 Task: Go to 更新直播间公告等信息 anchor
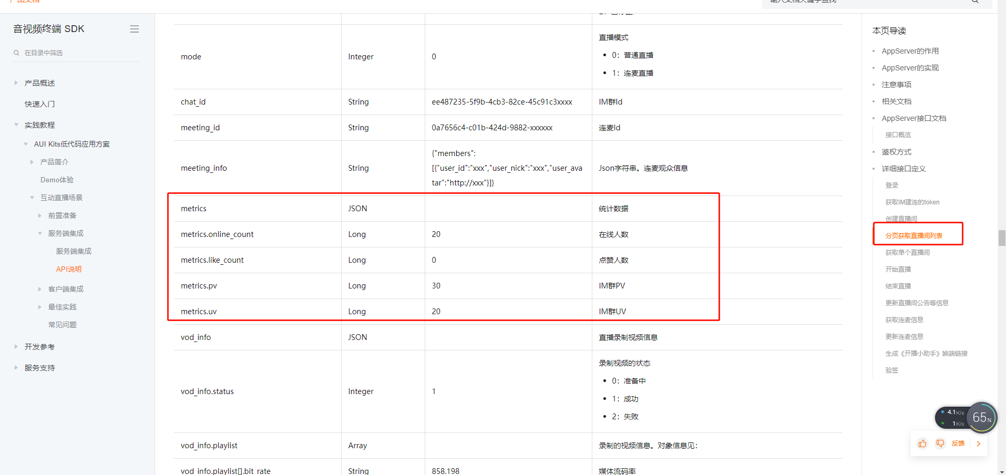pyautogui.click(x=917, y=303)
